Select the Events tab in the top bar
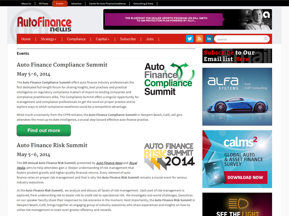Image resolution: width=289 pixels, height=216 pixels. [x=60, y=4]
